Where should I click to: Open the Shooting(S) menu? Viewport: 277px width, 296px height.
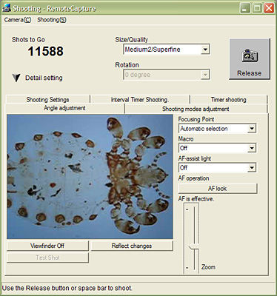point(52,20)
